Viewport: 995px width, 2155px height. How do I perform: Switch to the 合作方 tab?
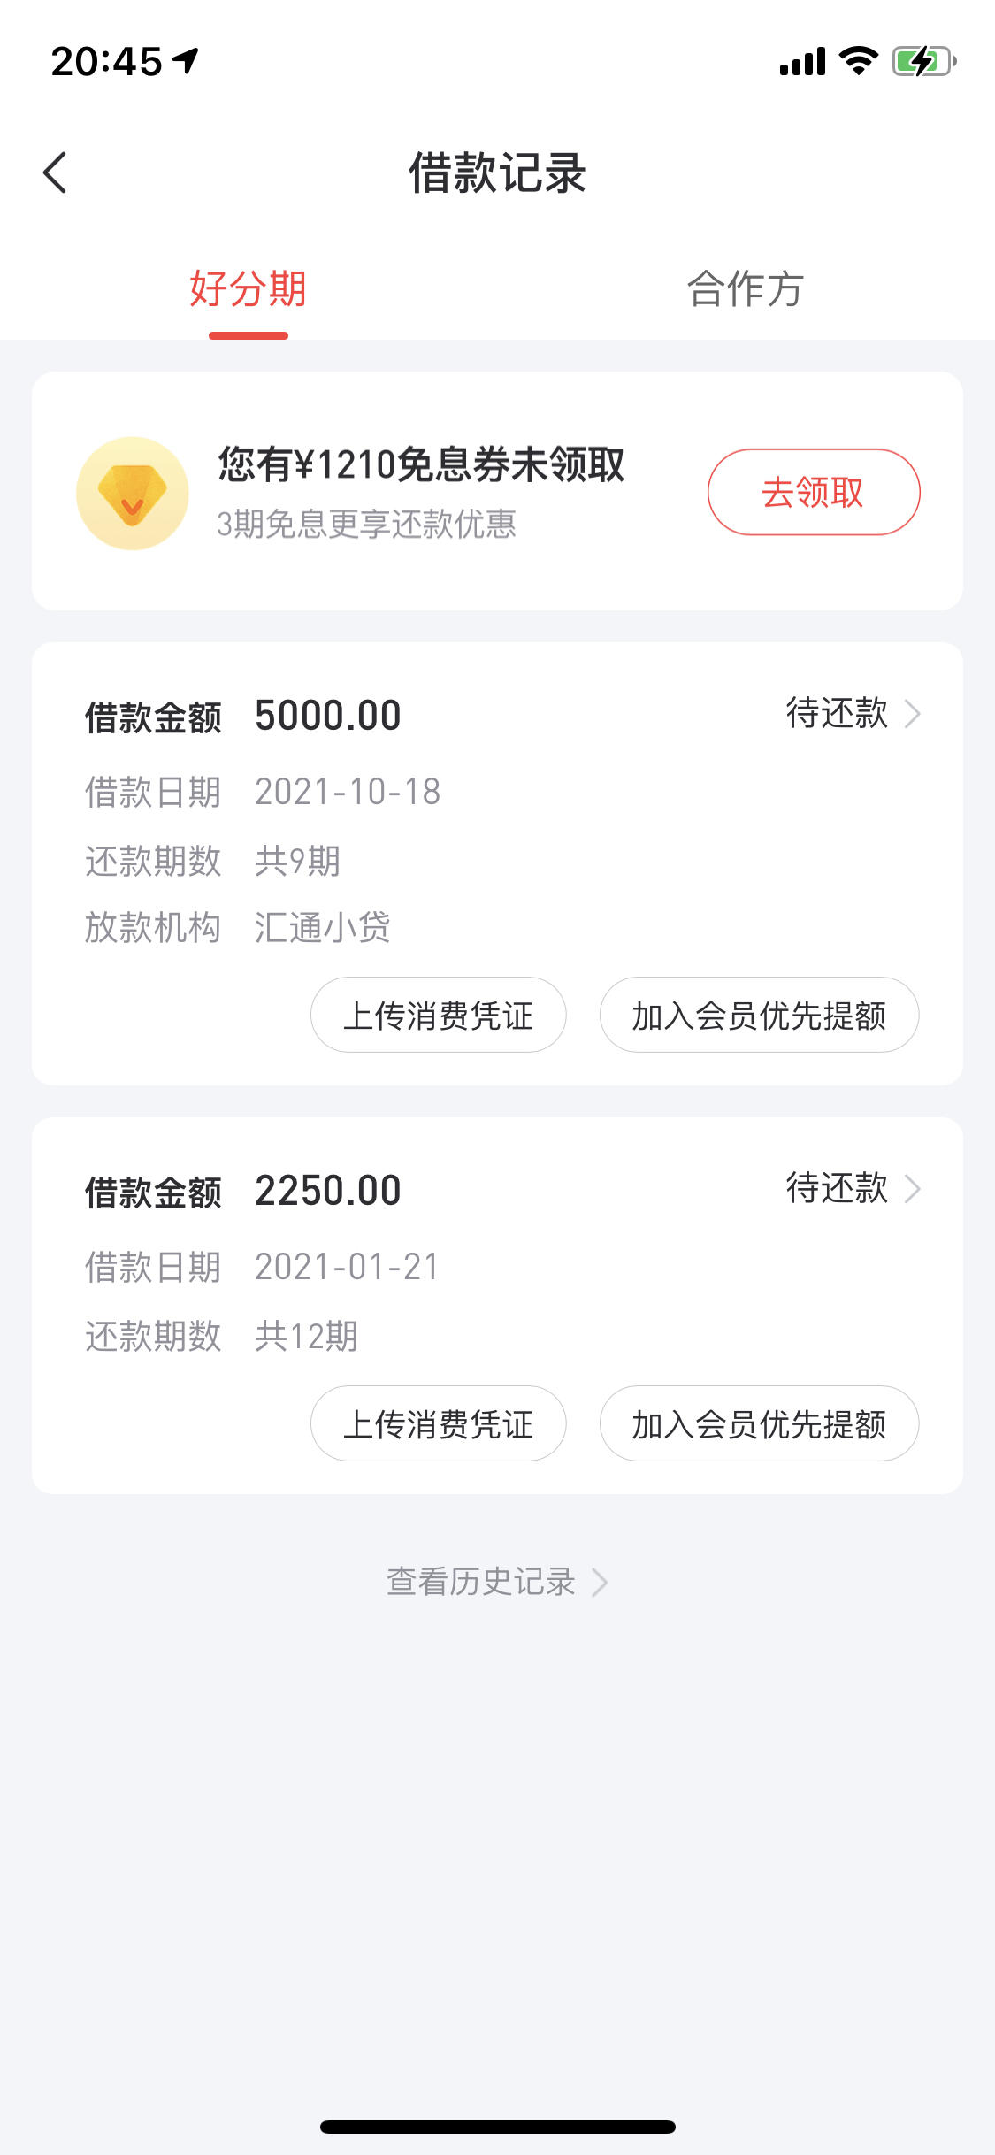(746, 289)
